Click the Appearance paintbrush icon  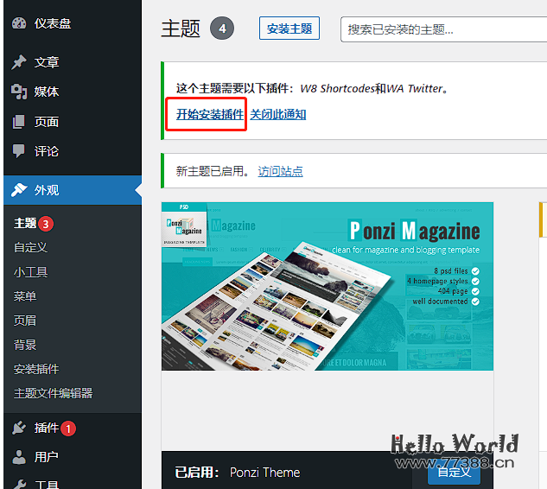19,190
